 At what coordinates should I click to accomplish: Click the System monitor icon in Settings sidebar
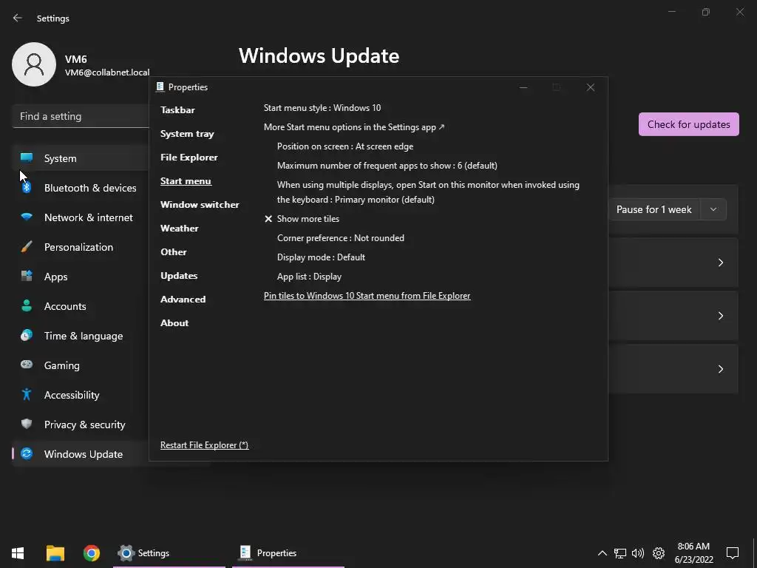27,158
